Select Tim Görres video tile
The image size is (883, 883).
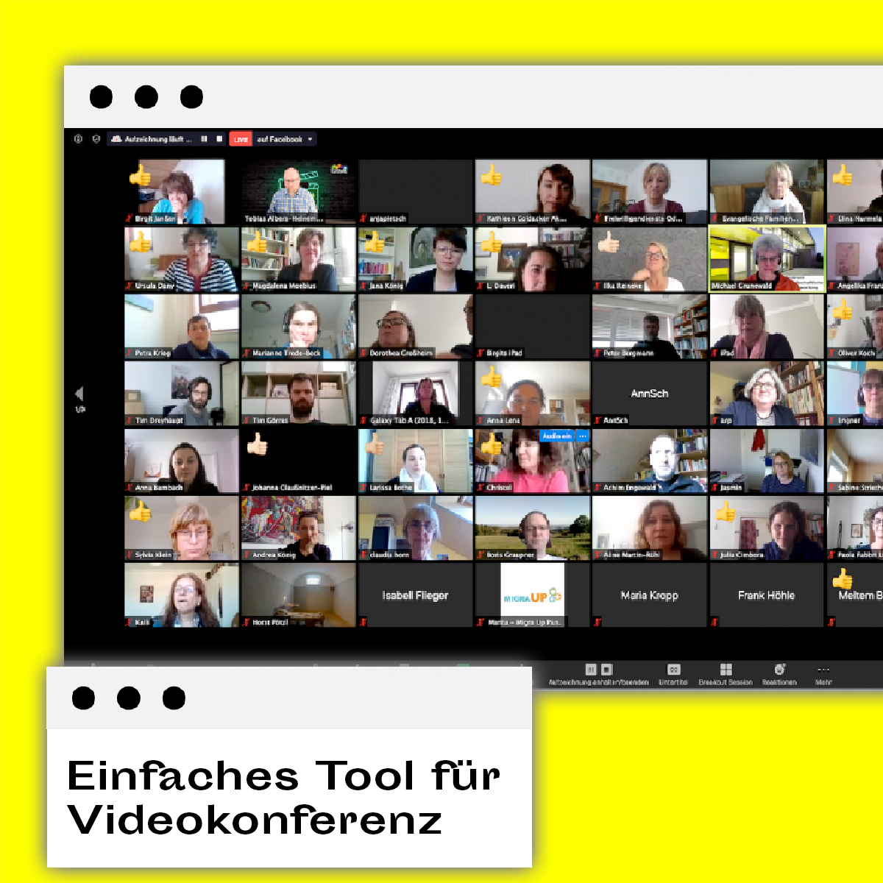coord(298,394)
